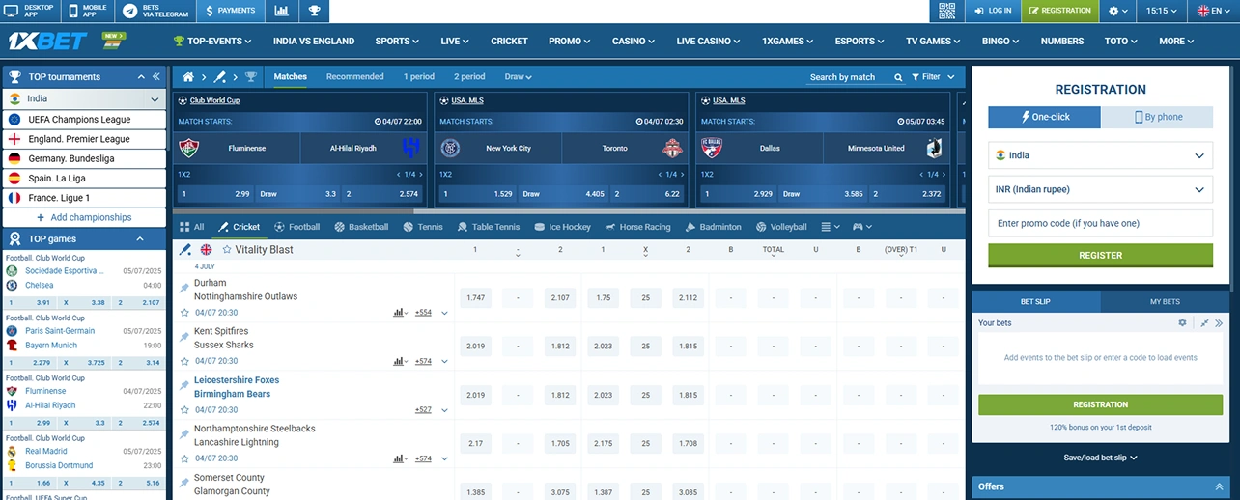This screenshot has height=500, width=1240.
Task: Open the EN language dropdown
Action: pos(1215,11)
